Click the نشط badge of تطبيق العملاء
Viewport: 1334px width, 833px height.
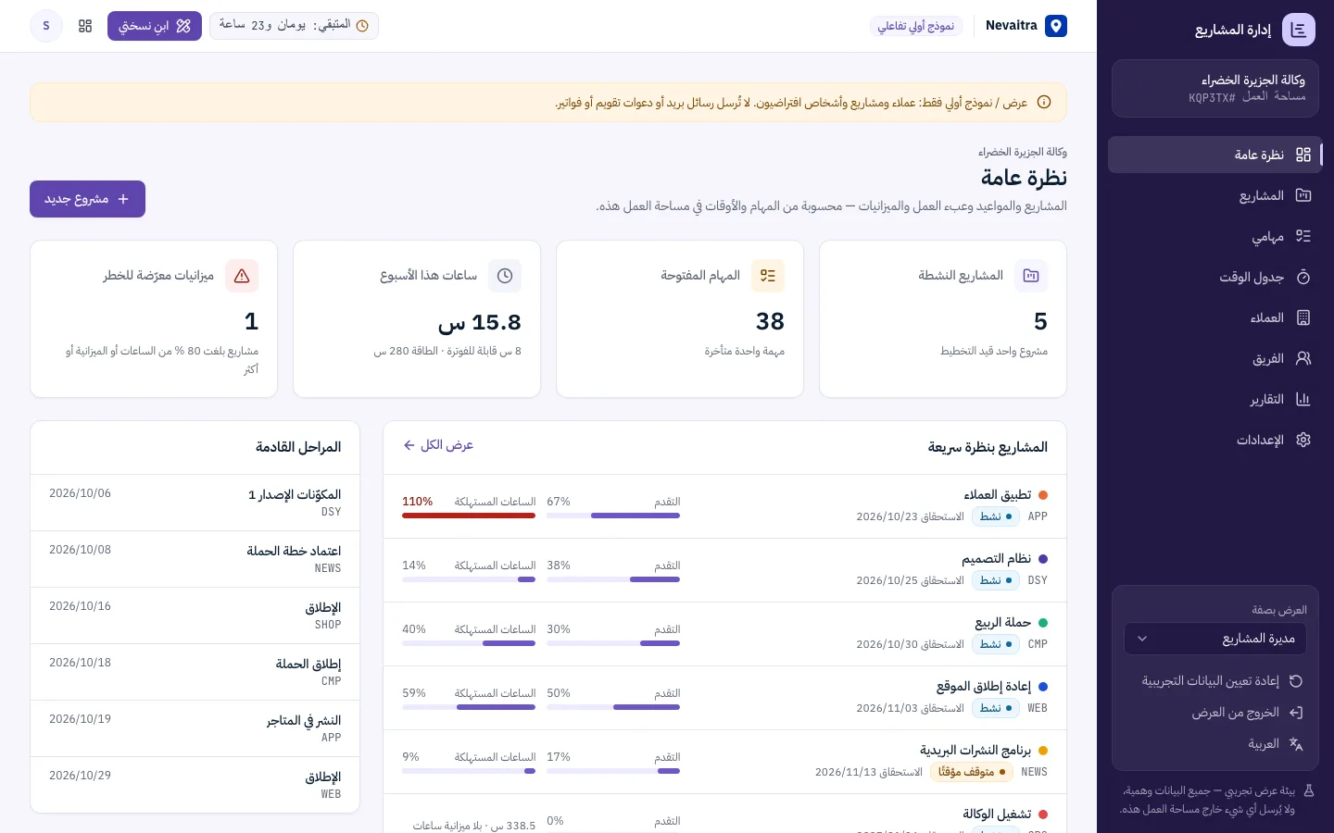tap(996, 516)
